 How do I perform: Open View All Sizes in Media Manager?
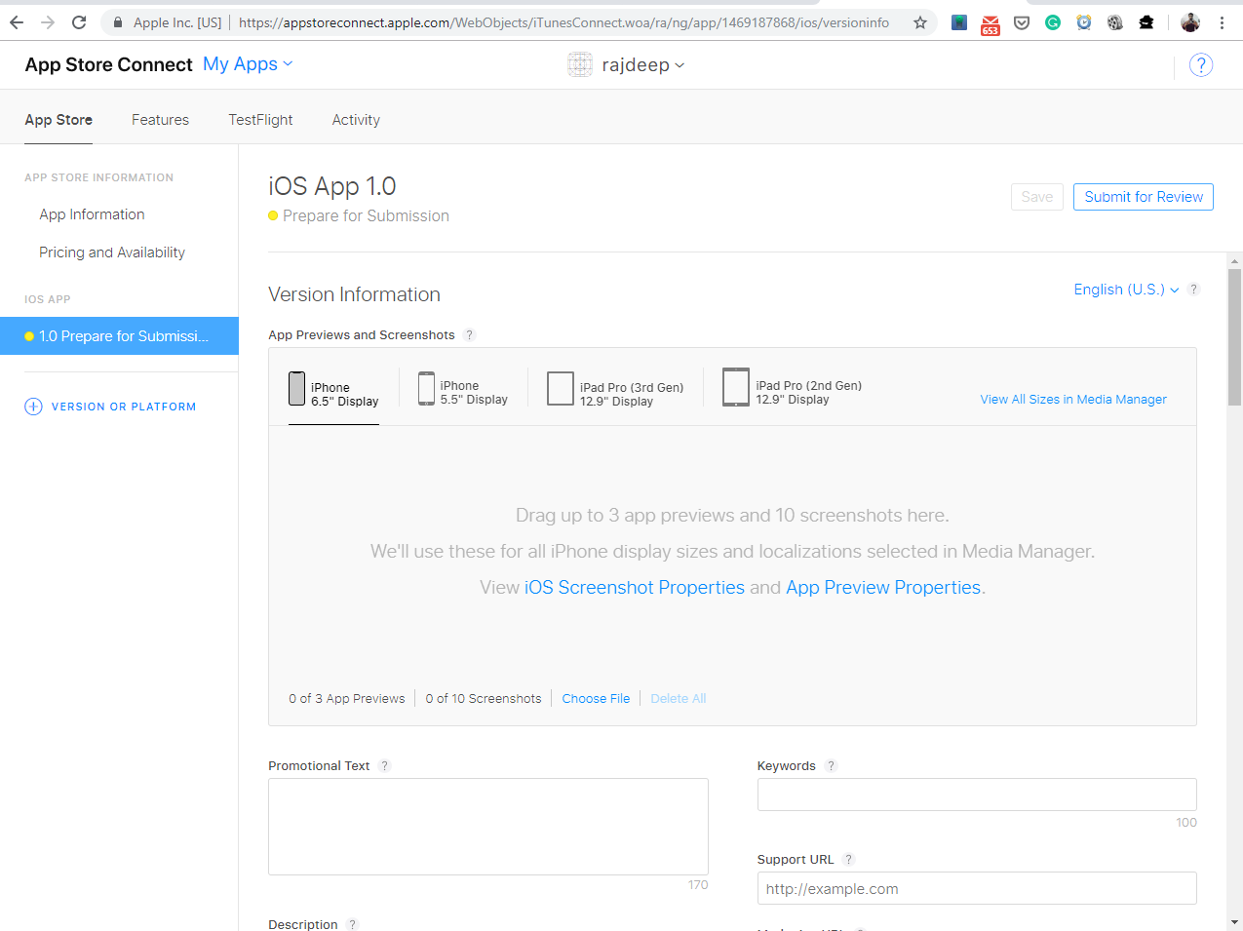(1073, 399)
